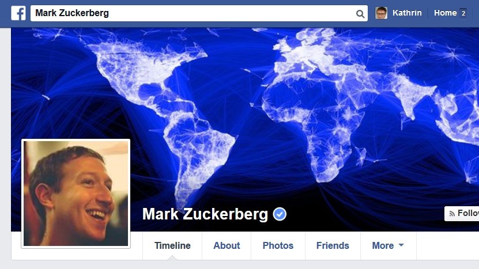This screenshot has height=269, width=479.
Task: Switch to the Timeline tab
Action: 172,245
